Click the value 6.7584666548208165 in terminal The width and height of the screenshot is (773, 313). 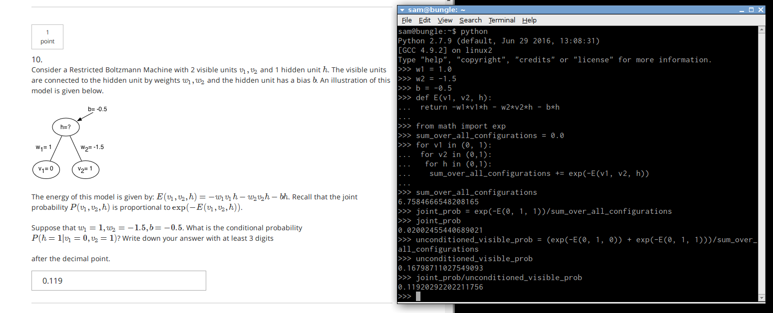click(x=438, y=202)
